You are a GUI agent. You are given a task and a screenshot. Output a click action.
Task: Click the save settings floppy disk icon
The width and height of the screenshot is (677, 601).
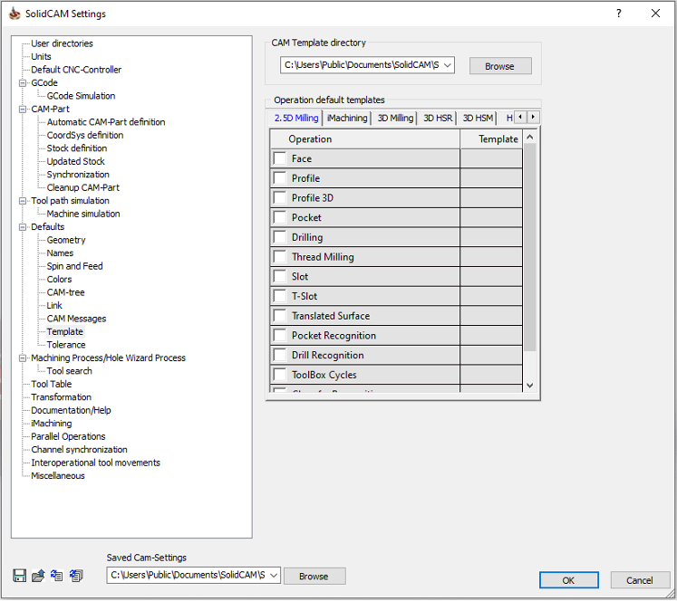(x=19, y=576)
